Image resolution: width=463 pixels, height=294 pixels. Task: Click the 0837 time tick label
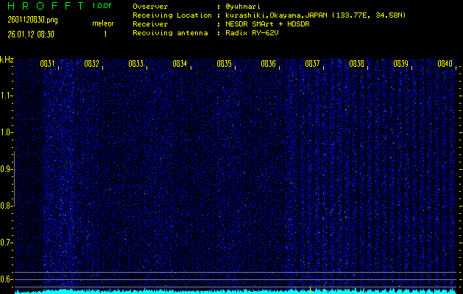click(x=312, y=64)
